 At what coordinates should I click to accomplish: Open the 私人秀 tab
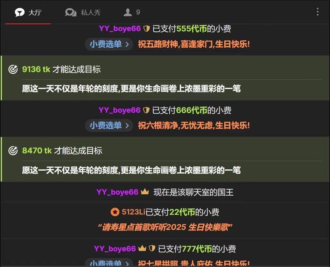pos(83,12)
